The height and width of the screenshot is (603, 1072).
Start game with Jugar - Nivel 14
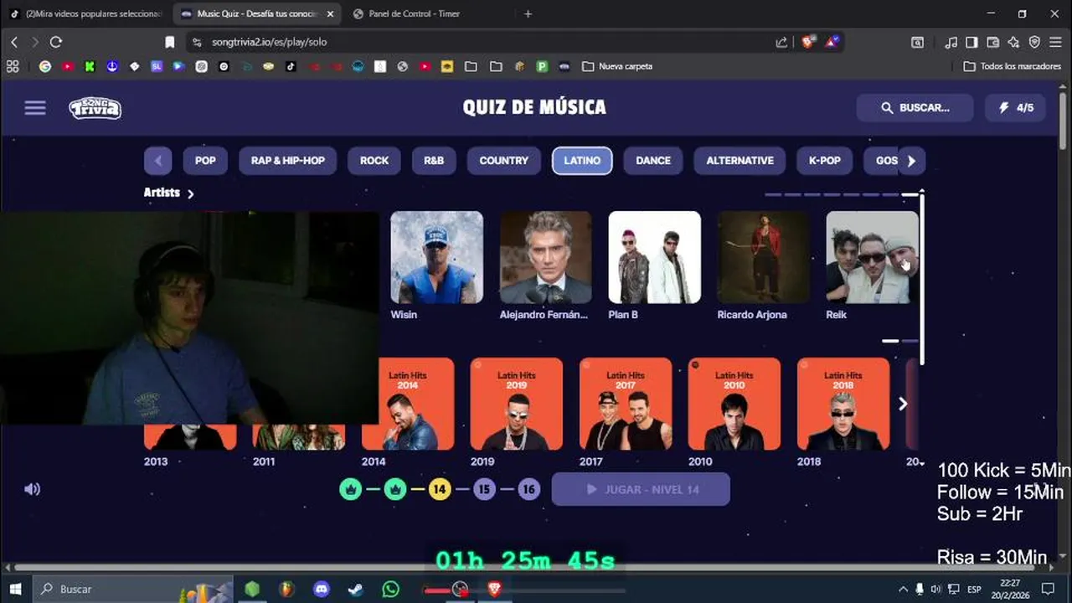641,489
